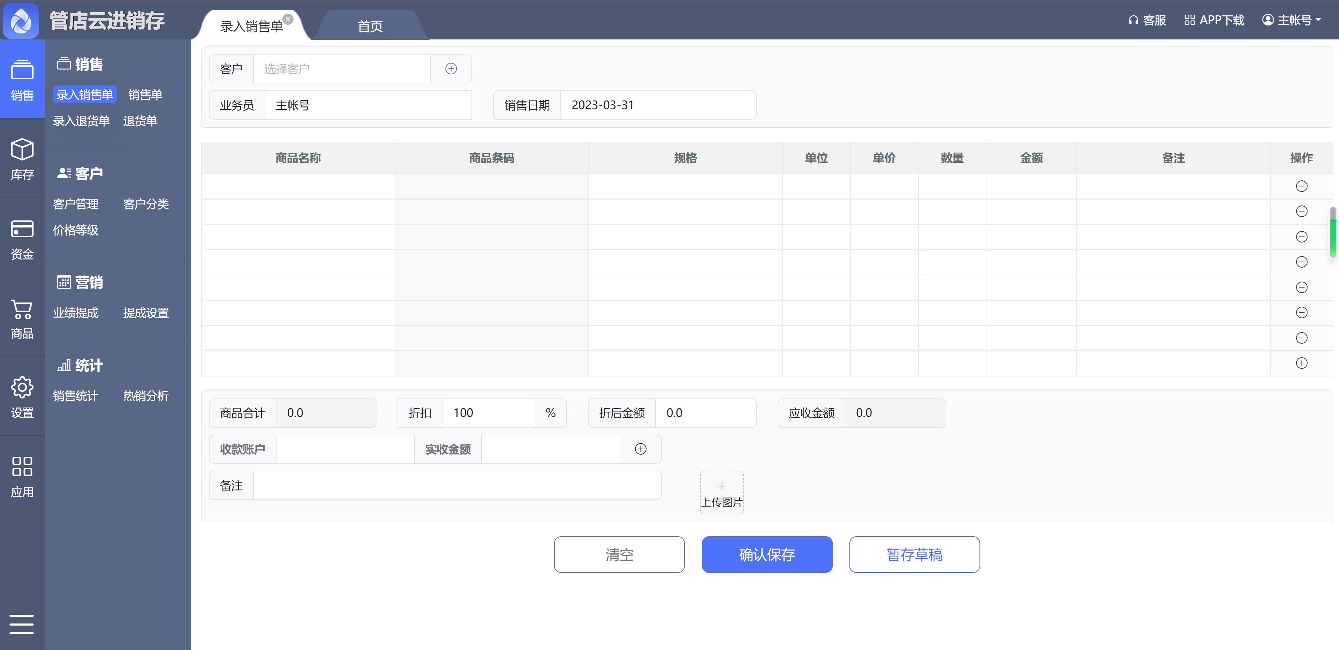The height and width of the screenshot is (650, 1339).
Task: Click the 确认保存 button
Action: (x=767, y=554)
